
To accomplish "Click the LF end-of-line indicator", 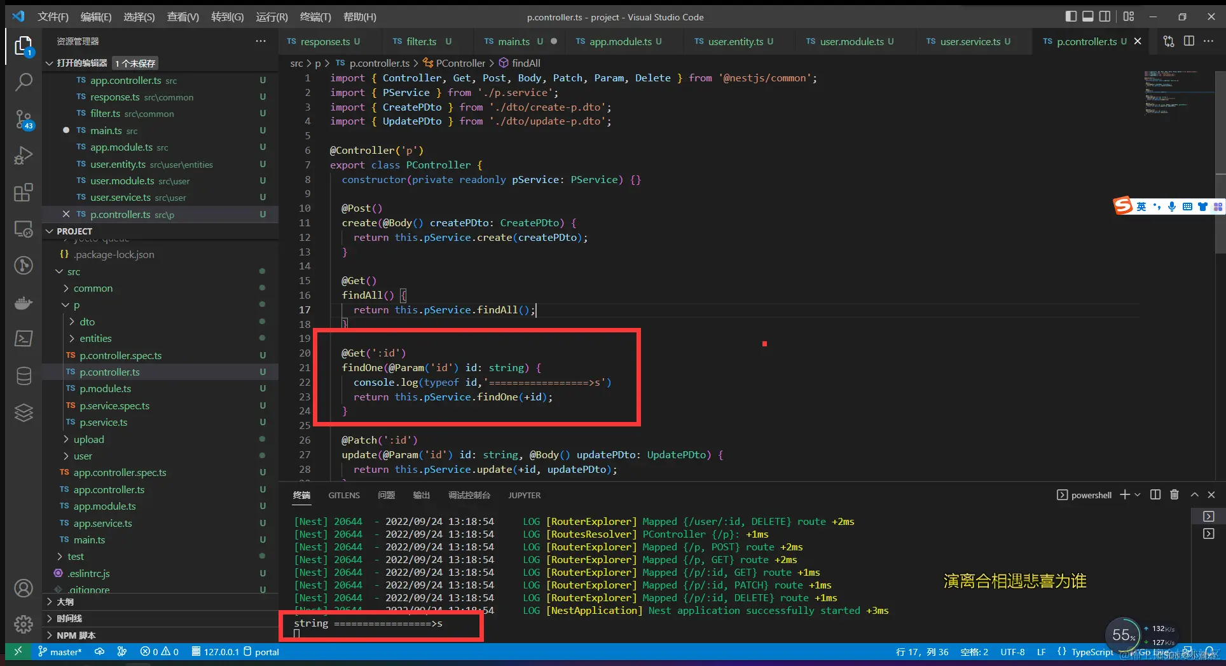I will click(x=1041, y=652).
